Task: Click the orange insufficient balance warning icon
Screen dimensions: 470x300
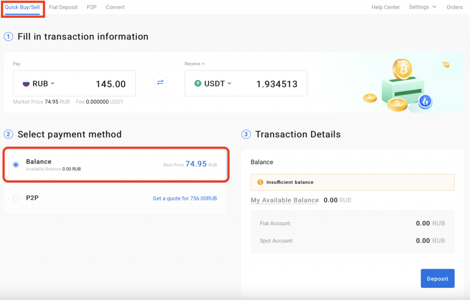Action: point(260,182)
